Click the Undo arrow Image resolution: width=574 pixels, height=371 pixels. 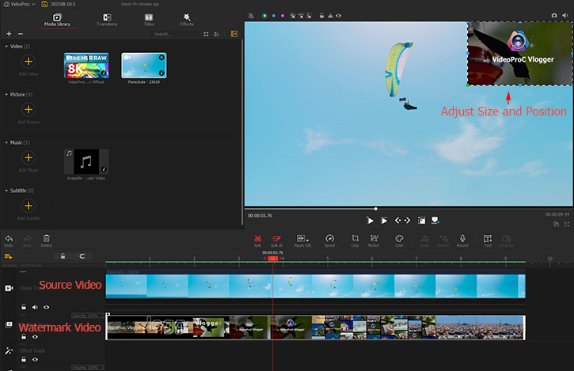click(x=8, y=238)
